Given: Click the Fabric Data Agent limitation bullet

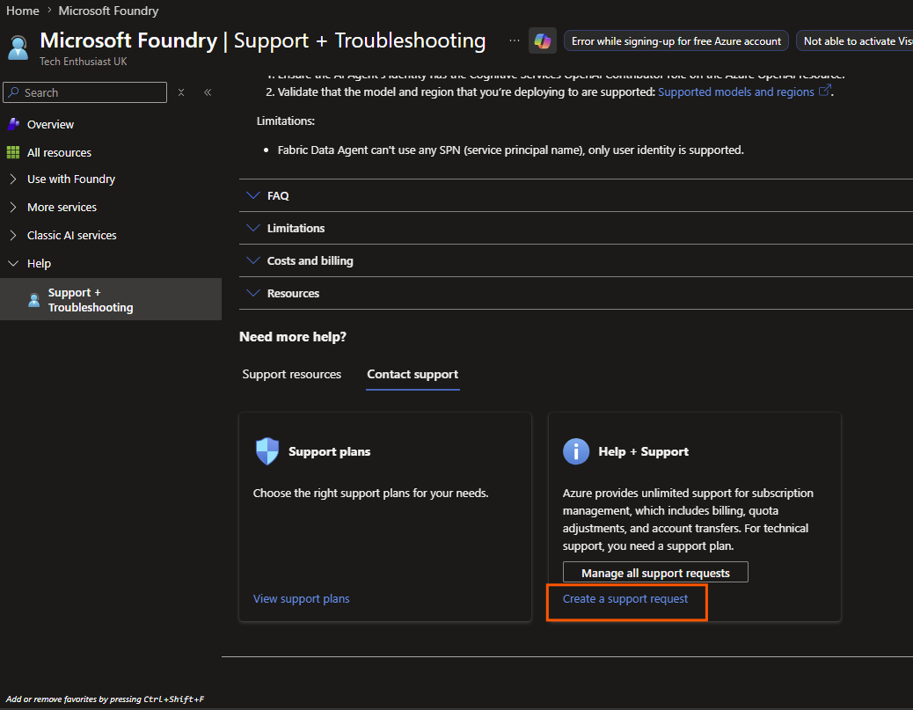Looking at the screenshot, I should click(511, 150).
